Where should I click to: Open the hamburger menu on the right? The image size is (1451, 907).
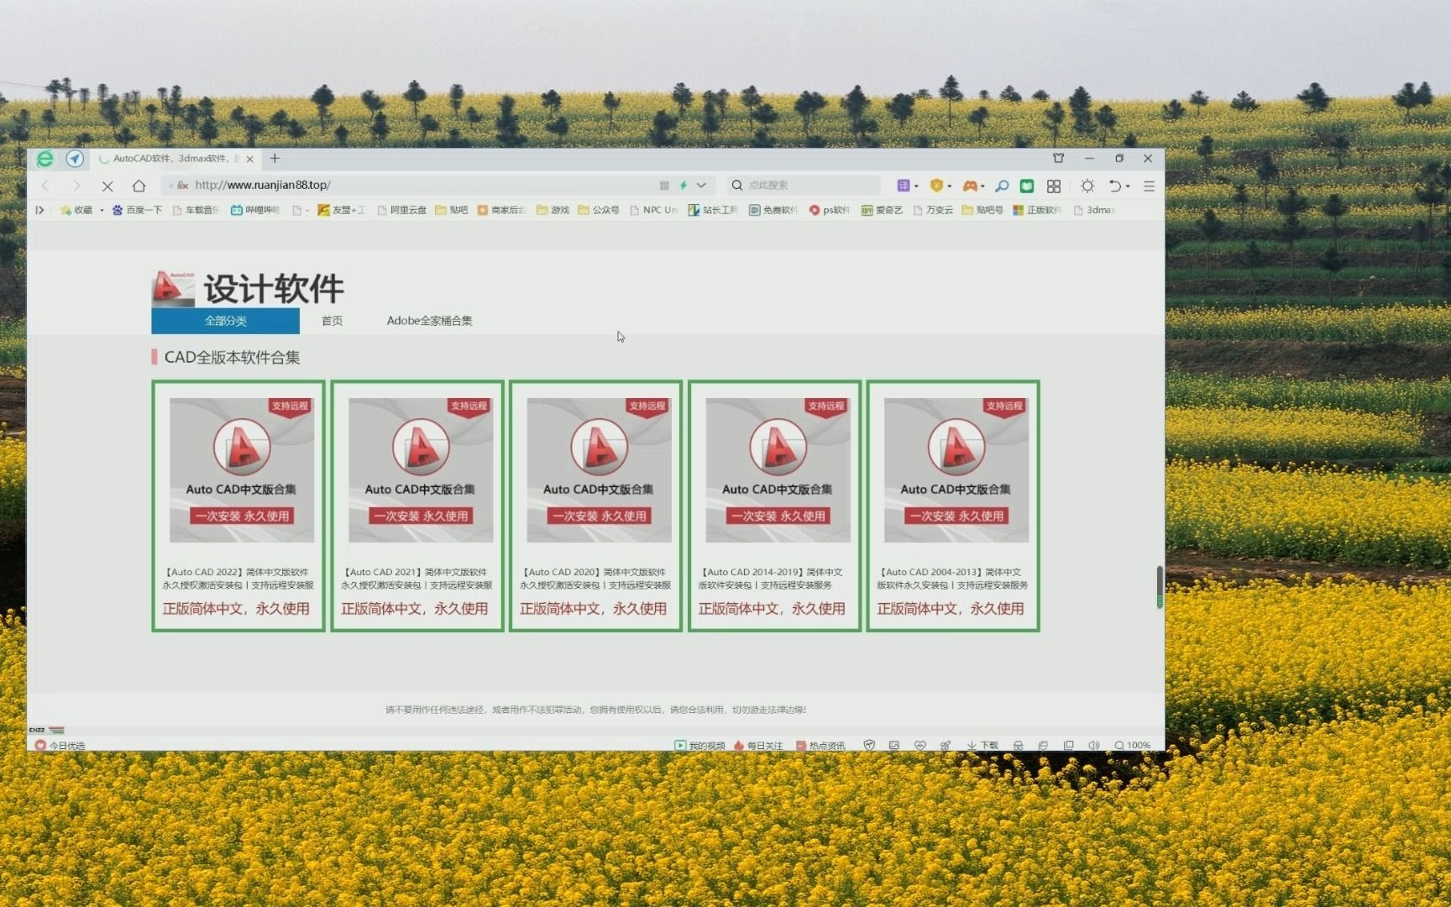[1149, 186]
